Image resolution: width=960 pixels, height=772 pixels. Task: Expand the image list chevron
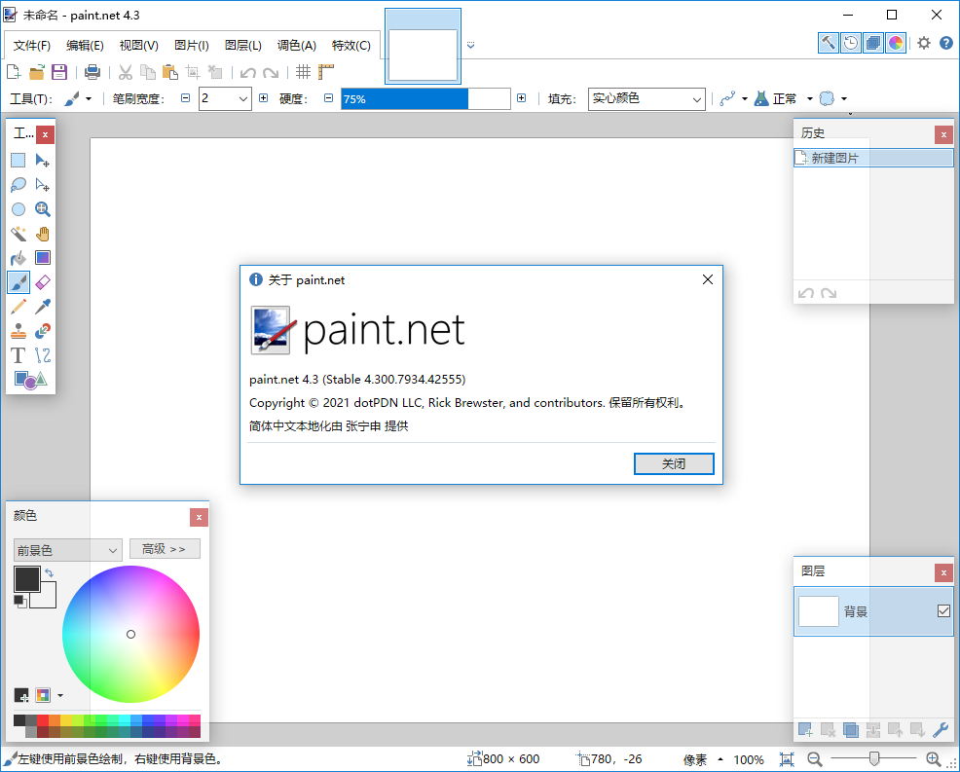471,46
